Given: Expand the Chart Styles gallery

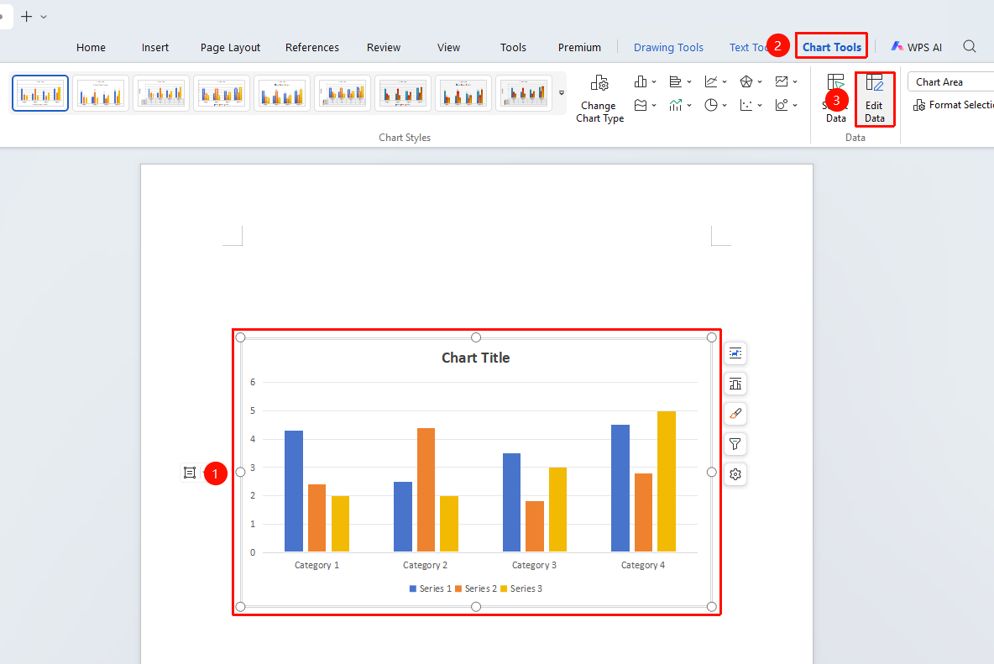Looking at the screenshot, I should [x=562, y=93].
